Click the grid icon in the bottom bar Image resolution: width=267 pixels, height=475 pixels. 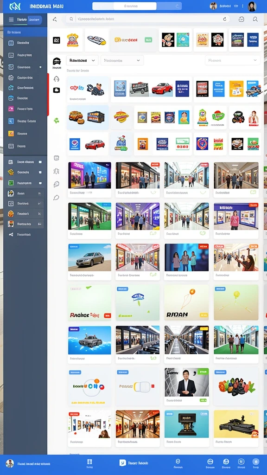89,462
